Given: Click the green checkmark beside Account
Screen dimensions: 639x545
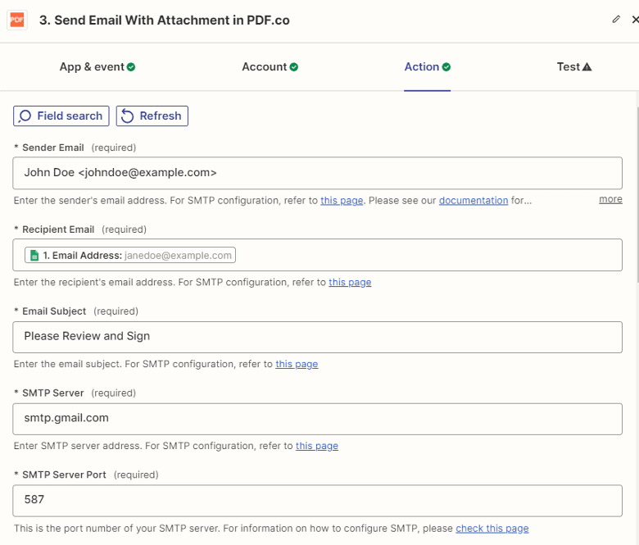Looking at the screenshot, I should point(294,67).
